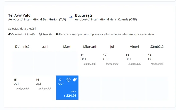
Task: Click the "Duminică" weekday column header
Action: coord(22,47)
